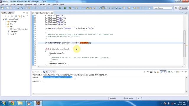
Task: Open the Open Console dropdown arrow
Action: 180,72
